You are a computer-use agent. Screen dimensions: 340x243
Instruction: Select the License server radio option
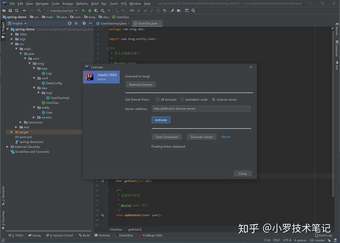224,99
